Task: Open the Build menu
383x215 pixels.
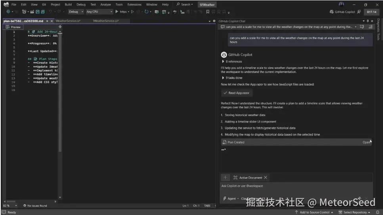Action: (68, 4)
